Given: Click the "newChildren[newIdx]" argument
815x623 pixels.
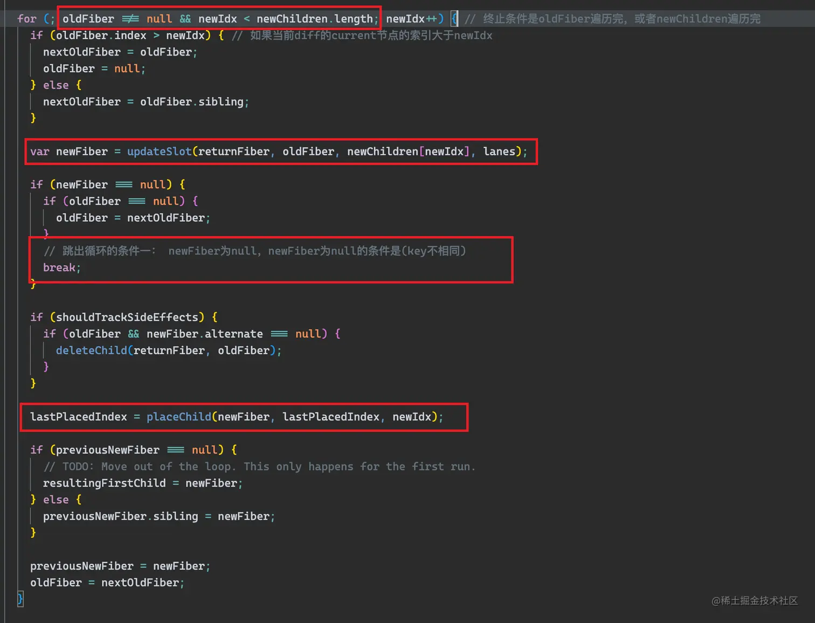Looking at the screenshot, I should pyautogui.click(x=408, y=152).
